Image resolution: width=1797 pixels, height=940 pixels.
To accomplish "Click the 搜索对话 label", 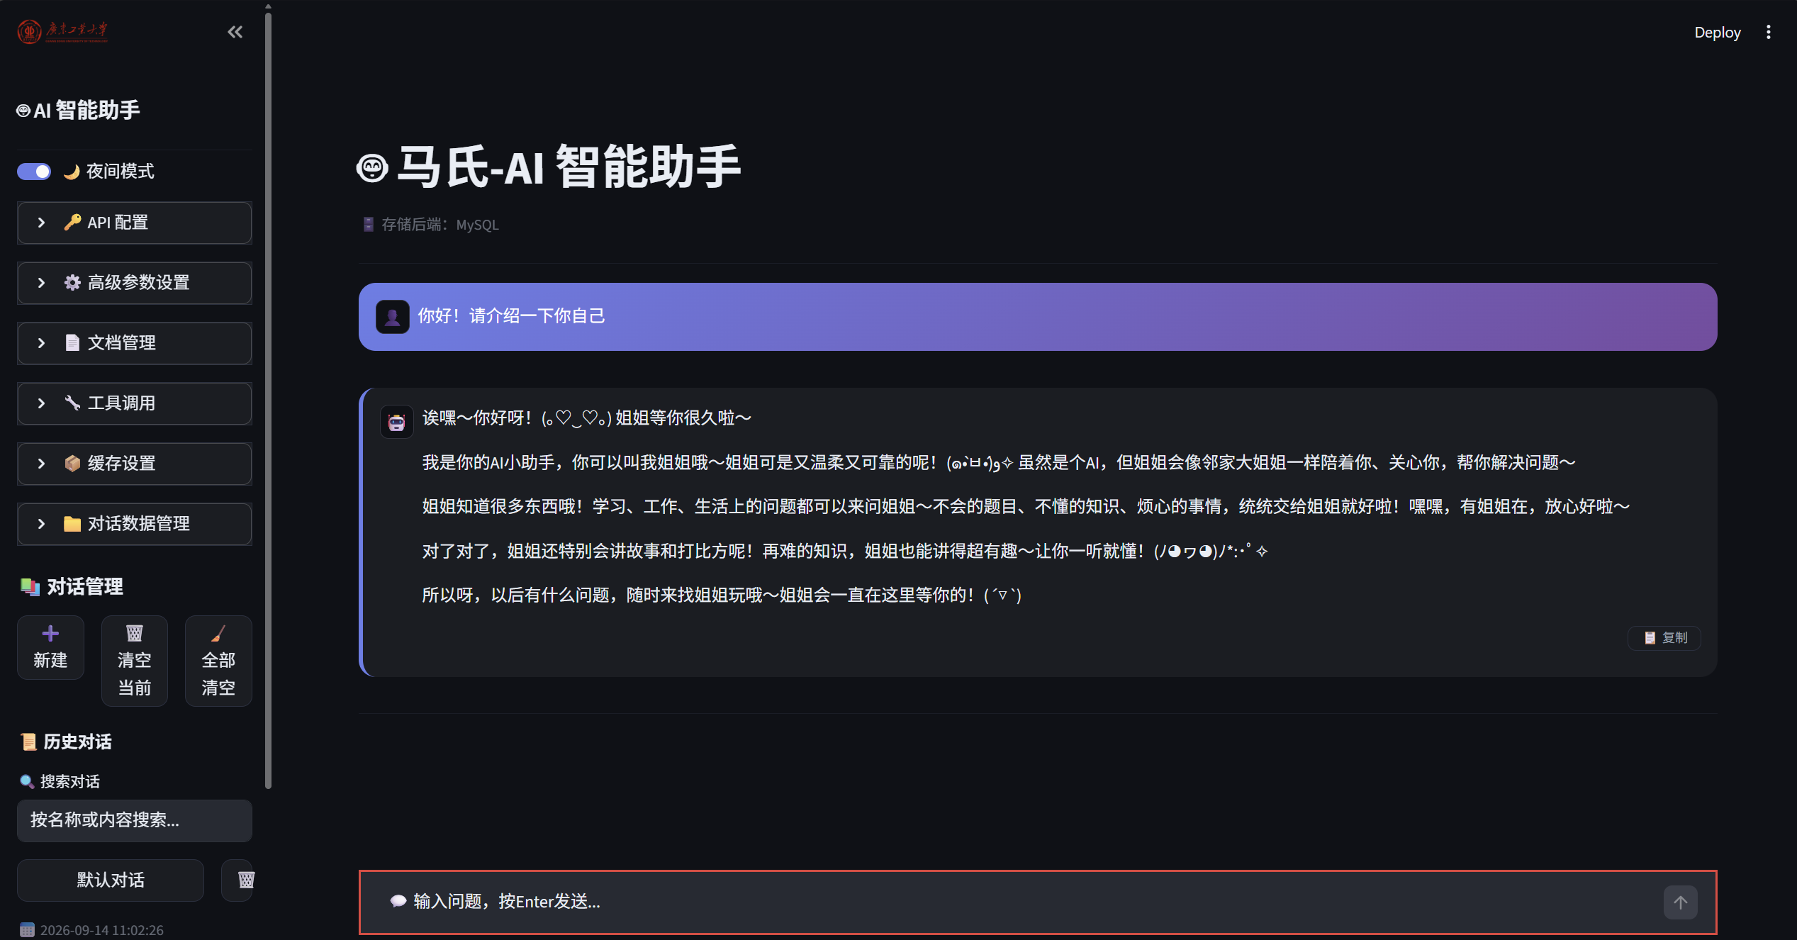I will click(60, 781).
